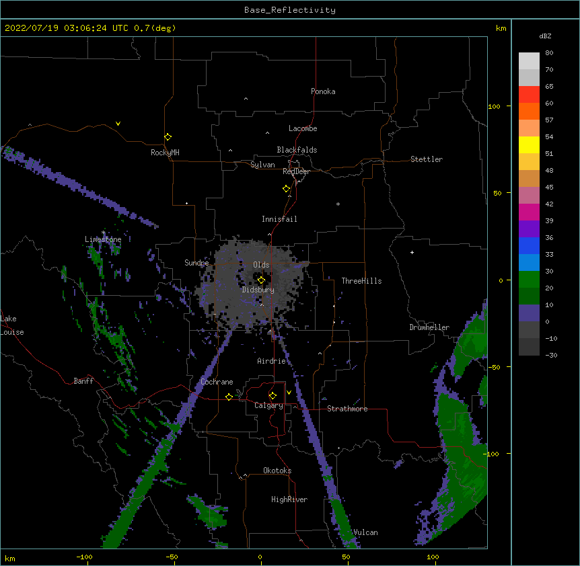Click the Stettler city label

(x=427, y=159)
